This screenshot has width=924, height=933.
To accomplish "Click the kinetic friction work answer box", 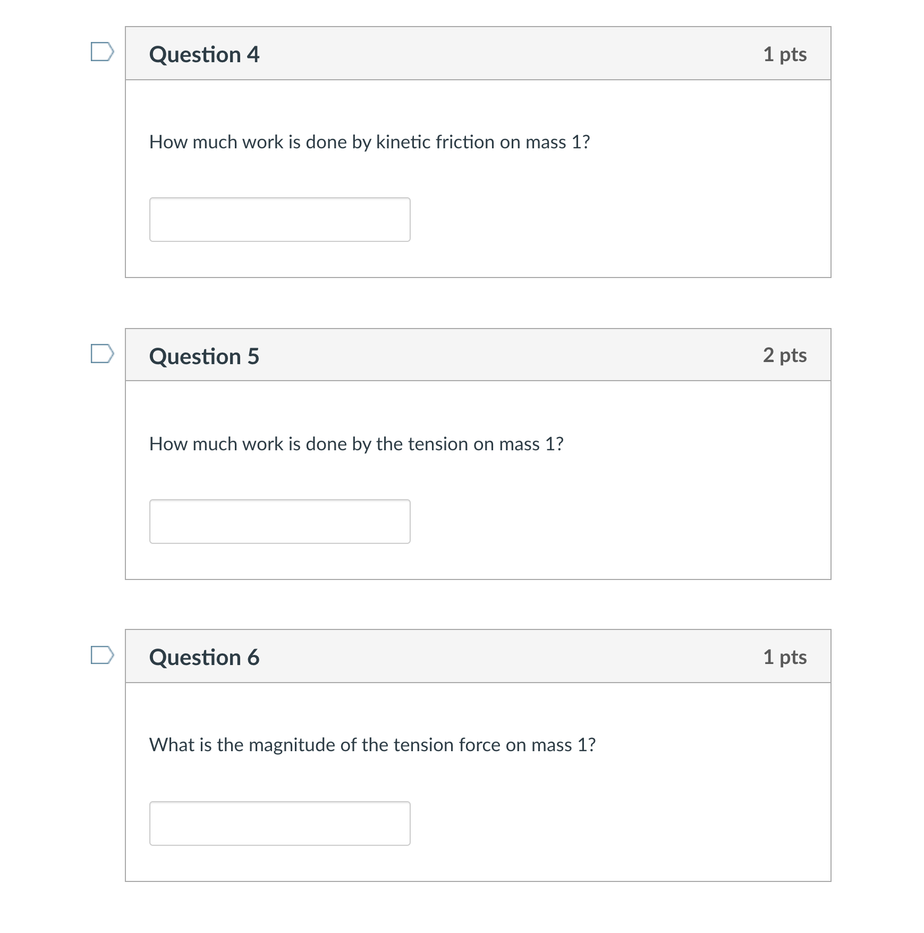I will 280,220.
